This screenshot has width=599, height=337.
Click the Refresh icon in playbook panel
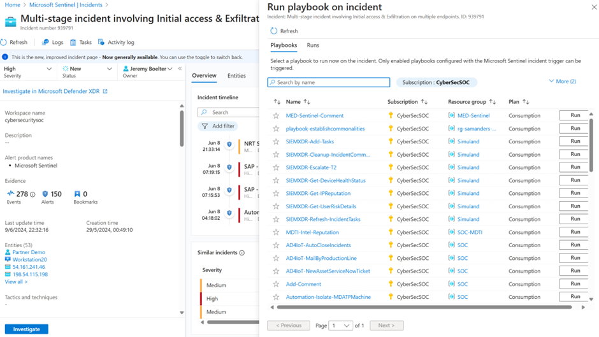273,31
